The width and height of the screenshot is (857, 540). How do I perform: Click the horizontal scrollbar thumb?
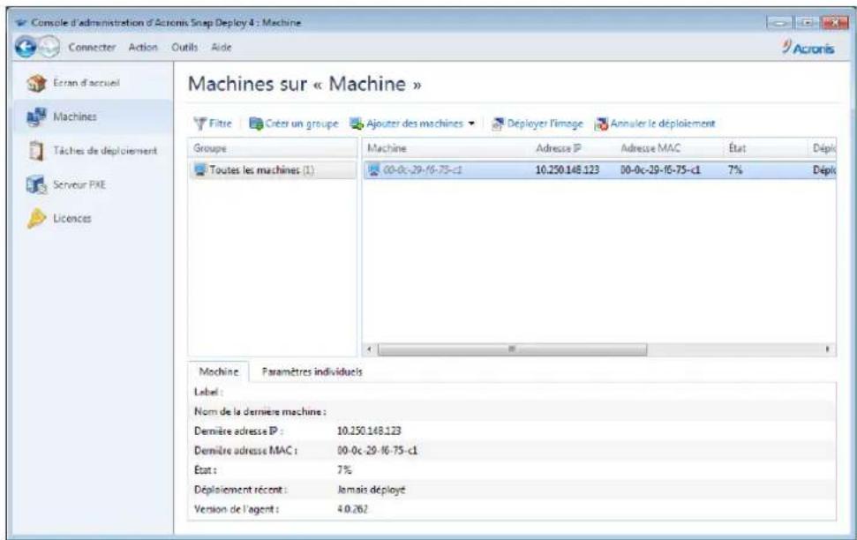pyautogui.click(x=512, y=349)
